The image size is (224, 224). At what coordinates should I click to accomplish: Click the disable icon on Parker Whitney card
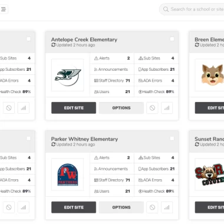(152, 207)
